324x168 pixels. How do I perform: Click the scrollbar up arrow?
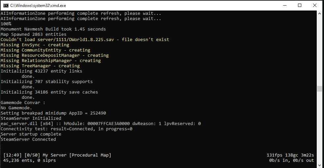(x=319, y=13)
